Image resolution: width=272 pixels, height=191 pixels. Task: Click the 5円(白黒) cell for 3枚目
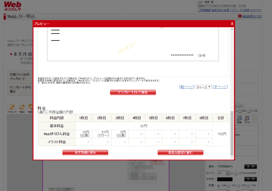[120, 134]
